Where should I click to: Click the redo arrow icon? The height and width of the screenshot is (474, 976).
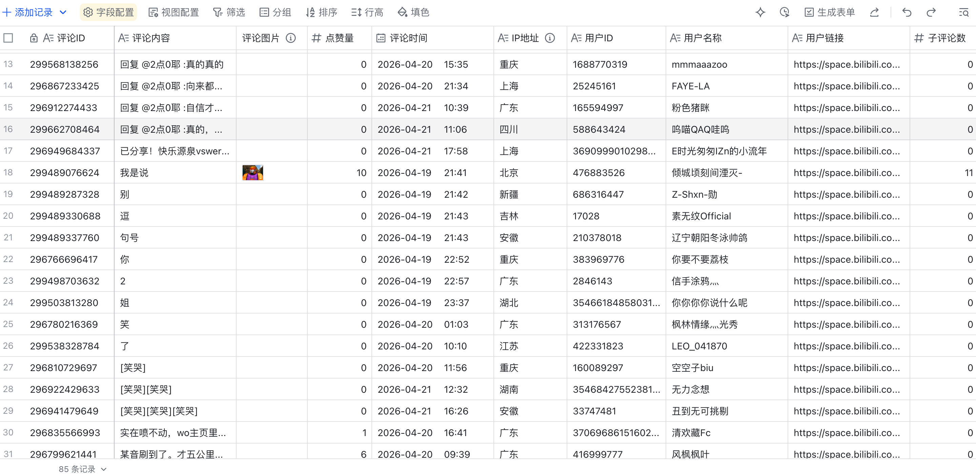pos(931,13)
